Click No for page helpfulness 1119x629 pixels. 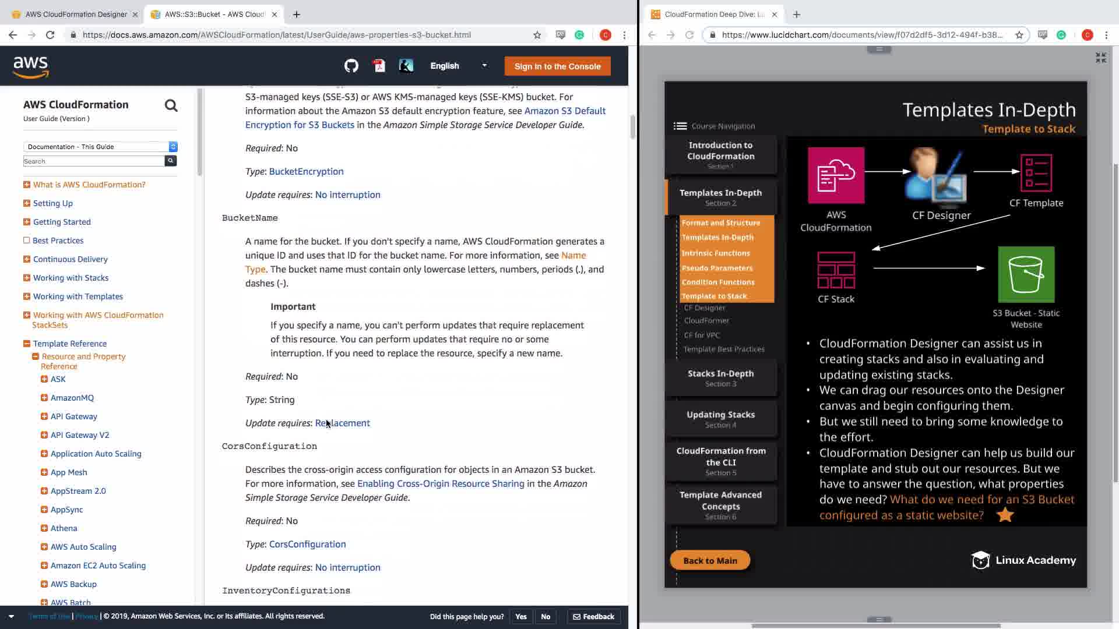(546, 616)
